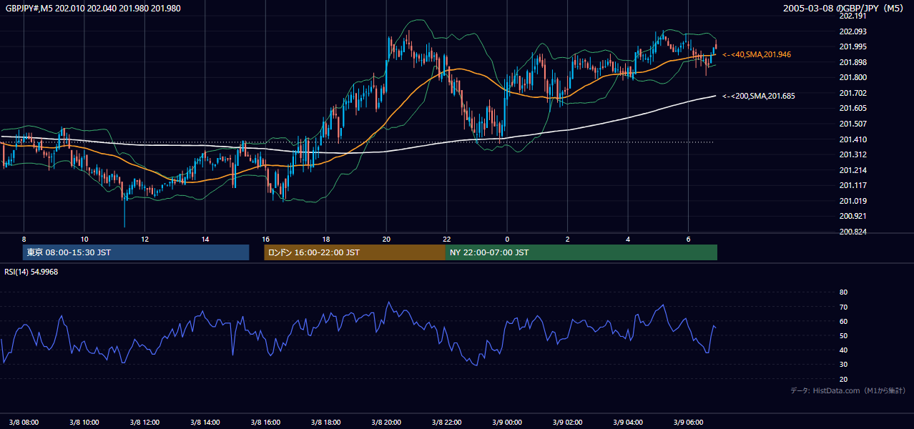The height and width of the screenshot is (429, 914).
Task: Click the 2005-03-08 GBP/JPY (M5) chart title
Action: [x=844, y=8]
